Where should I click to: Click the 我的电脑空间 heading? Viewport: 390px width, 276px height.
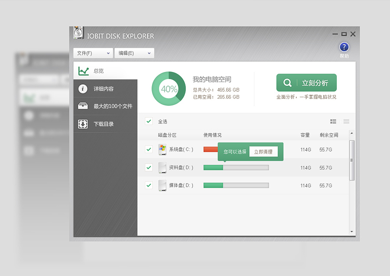click(212, 79)
